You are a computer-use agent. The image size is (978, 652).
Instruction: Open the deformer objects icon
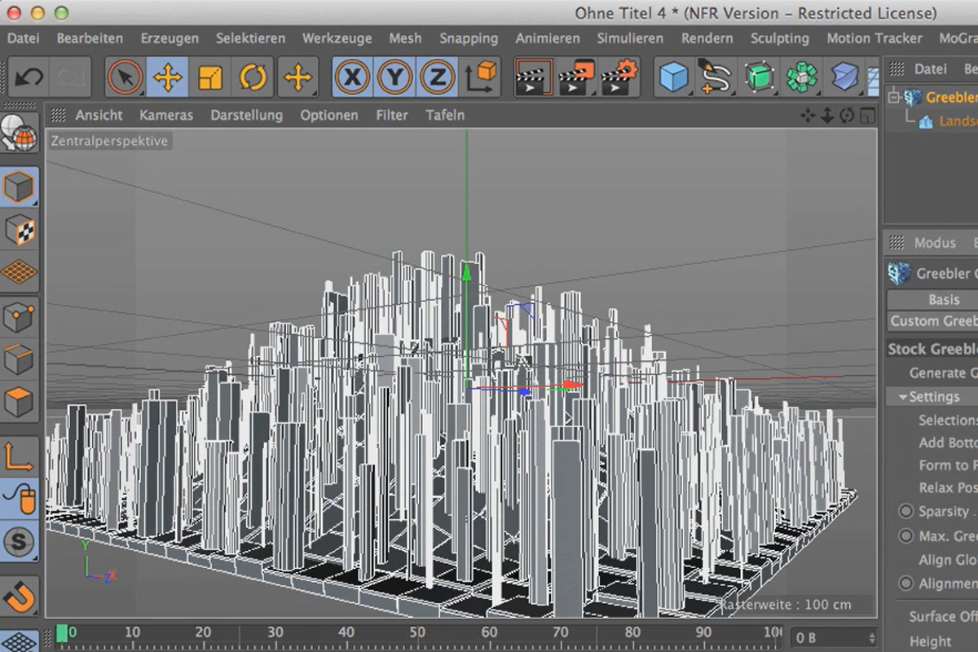(x=845, y=78)
